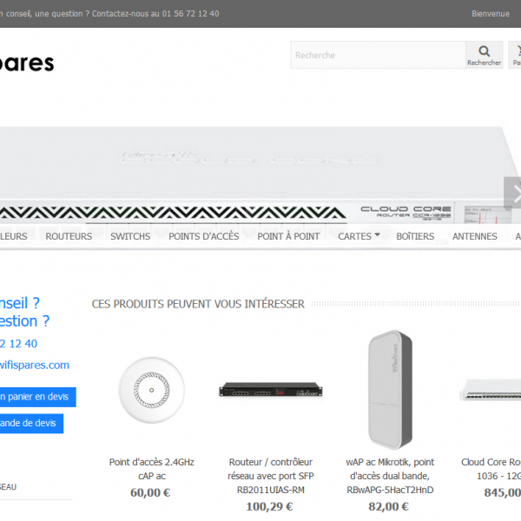This screenshot has height=521, width=521.
Task: Open the SWITCHS menu category
Action: point(130,236)
